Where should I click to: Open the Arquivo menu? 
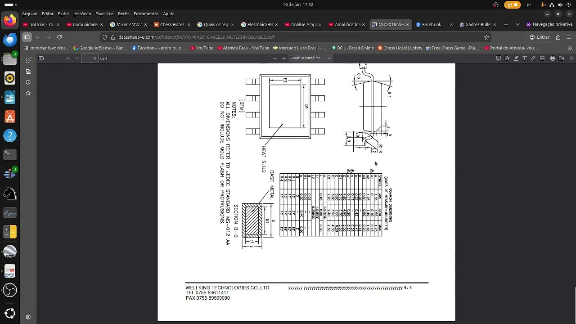(29, 13)
